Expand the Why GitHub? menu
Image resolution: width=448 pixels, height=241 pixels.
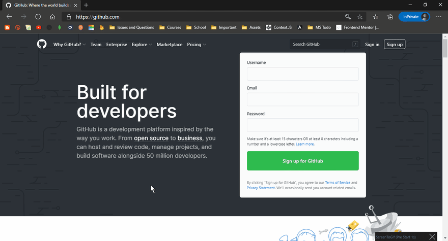[x=69, y=45]
